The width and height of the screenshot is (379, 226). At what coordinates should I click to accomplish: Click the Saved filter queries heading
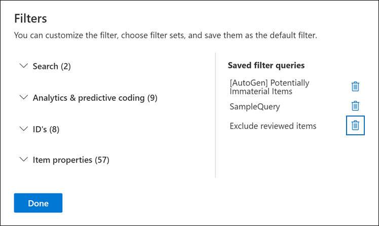point(266,65)
